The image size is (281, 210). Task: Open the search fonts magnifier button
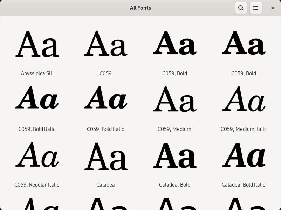pyautogui.click(x=241, y=8)
